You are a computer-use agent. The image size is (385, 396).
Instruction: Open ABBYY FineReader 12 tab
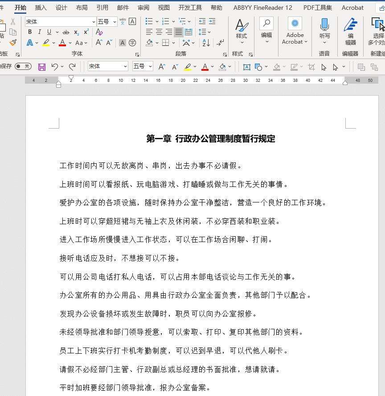click(262, 8)
